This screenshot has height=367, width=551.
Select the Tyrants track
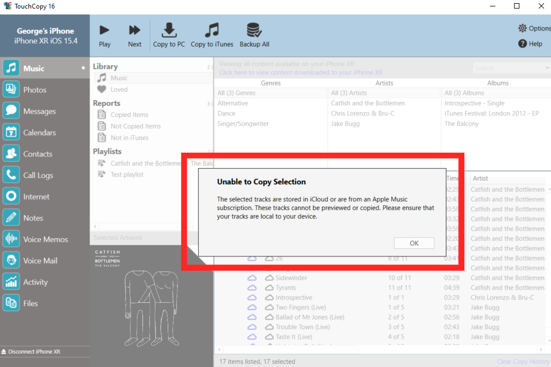(286, 287)
